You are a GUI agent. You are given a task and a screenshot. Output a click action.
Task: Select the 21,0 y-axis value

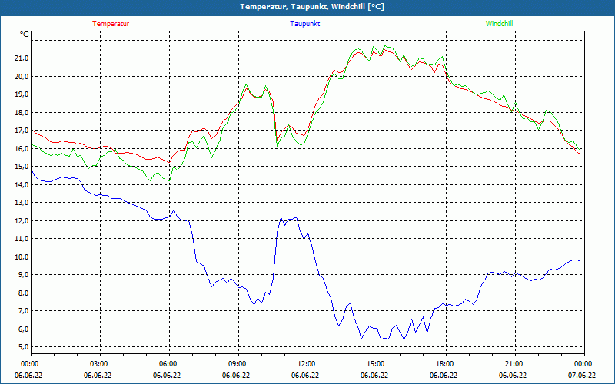[x=22, y=58]
